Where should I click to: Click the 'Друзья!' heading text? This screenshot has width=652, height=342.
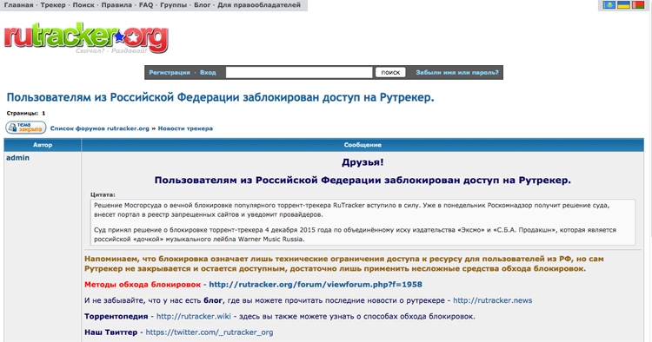click(x=363, y=162)
